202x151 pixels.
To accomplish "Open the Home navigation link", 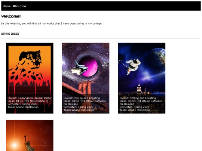I will [7, 6].
